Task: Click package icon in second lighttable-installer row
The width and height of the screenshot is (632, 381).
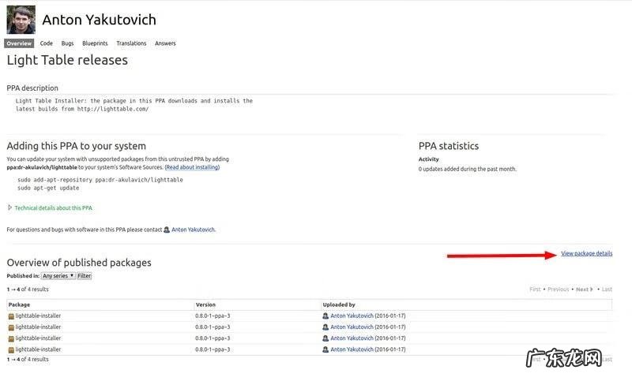Action: tap(11, 327)
